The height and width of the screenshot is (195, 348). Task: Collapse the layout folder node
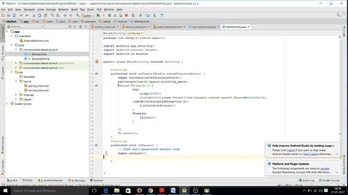(x=16, y=81)
